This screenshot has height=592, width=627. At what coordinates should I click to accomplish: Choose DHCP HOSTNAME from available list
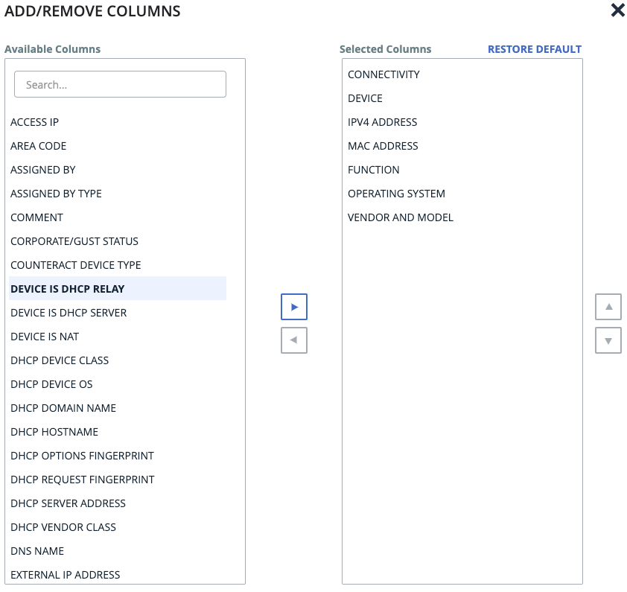pos(54,432)
